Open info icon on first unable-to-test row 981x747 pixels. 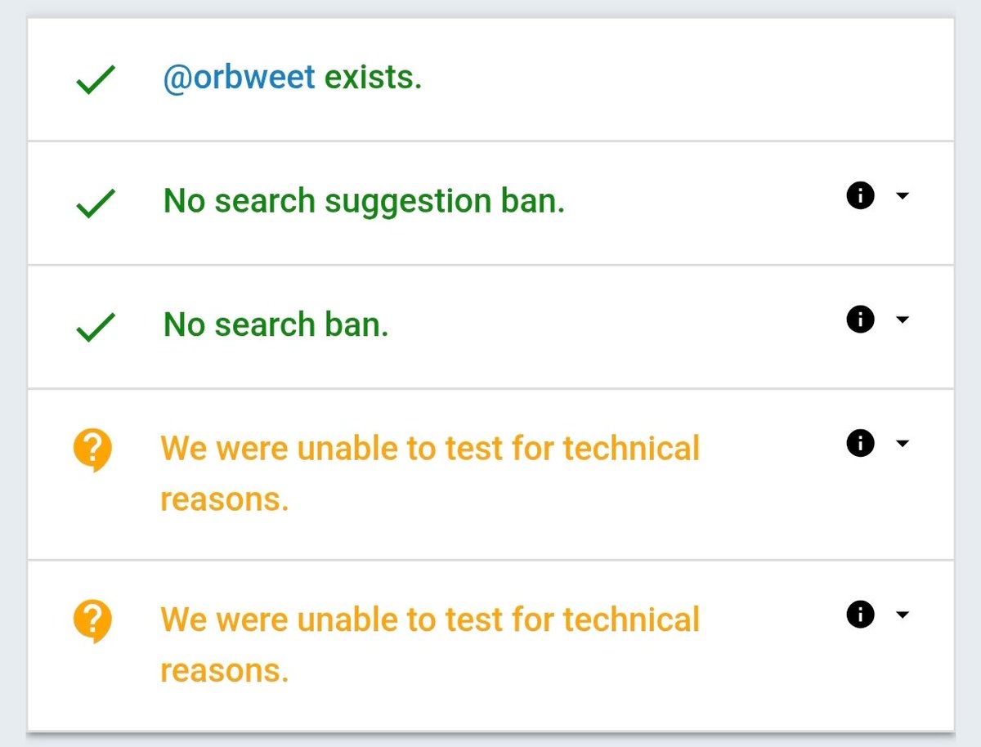pyautogui.click(x=860, y=443)
